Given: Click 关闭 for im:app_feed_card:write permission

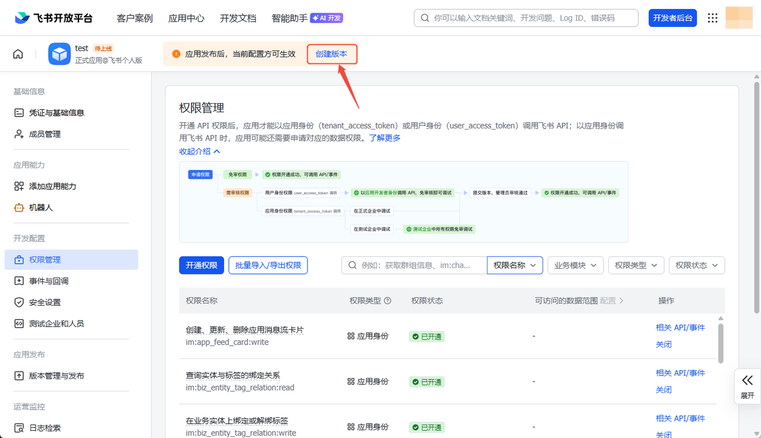Looking at the screenshot, I should (663, 345).
